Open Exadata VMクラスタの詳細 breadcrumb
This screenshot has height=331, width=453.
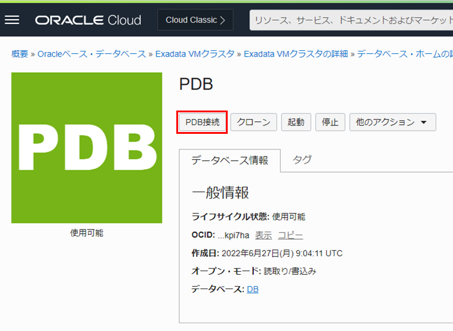click(296, 54)
